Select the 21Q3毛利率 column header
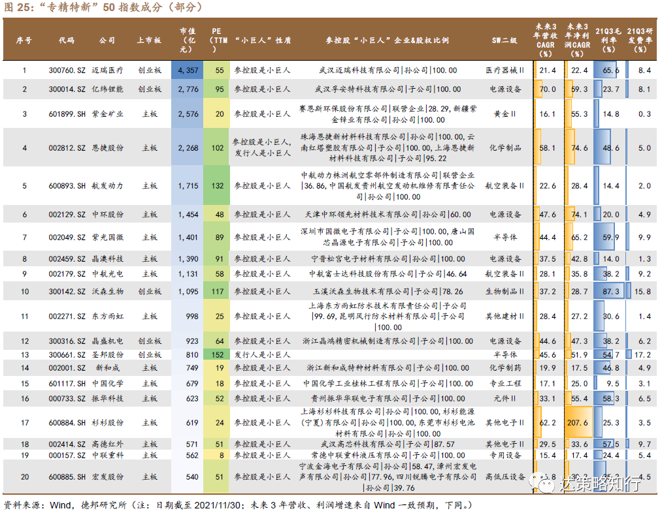The height and width of the screenshot is (513, 662). click(608, 40)
